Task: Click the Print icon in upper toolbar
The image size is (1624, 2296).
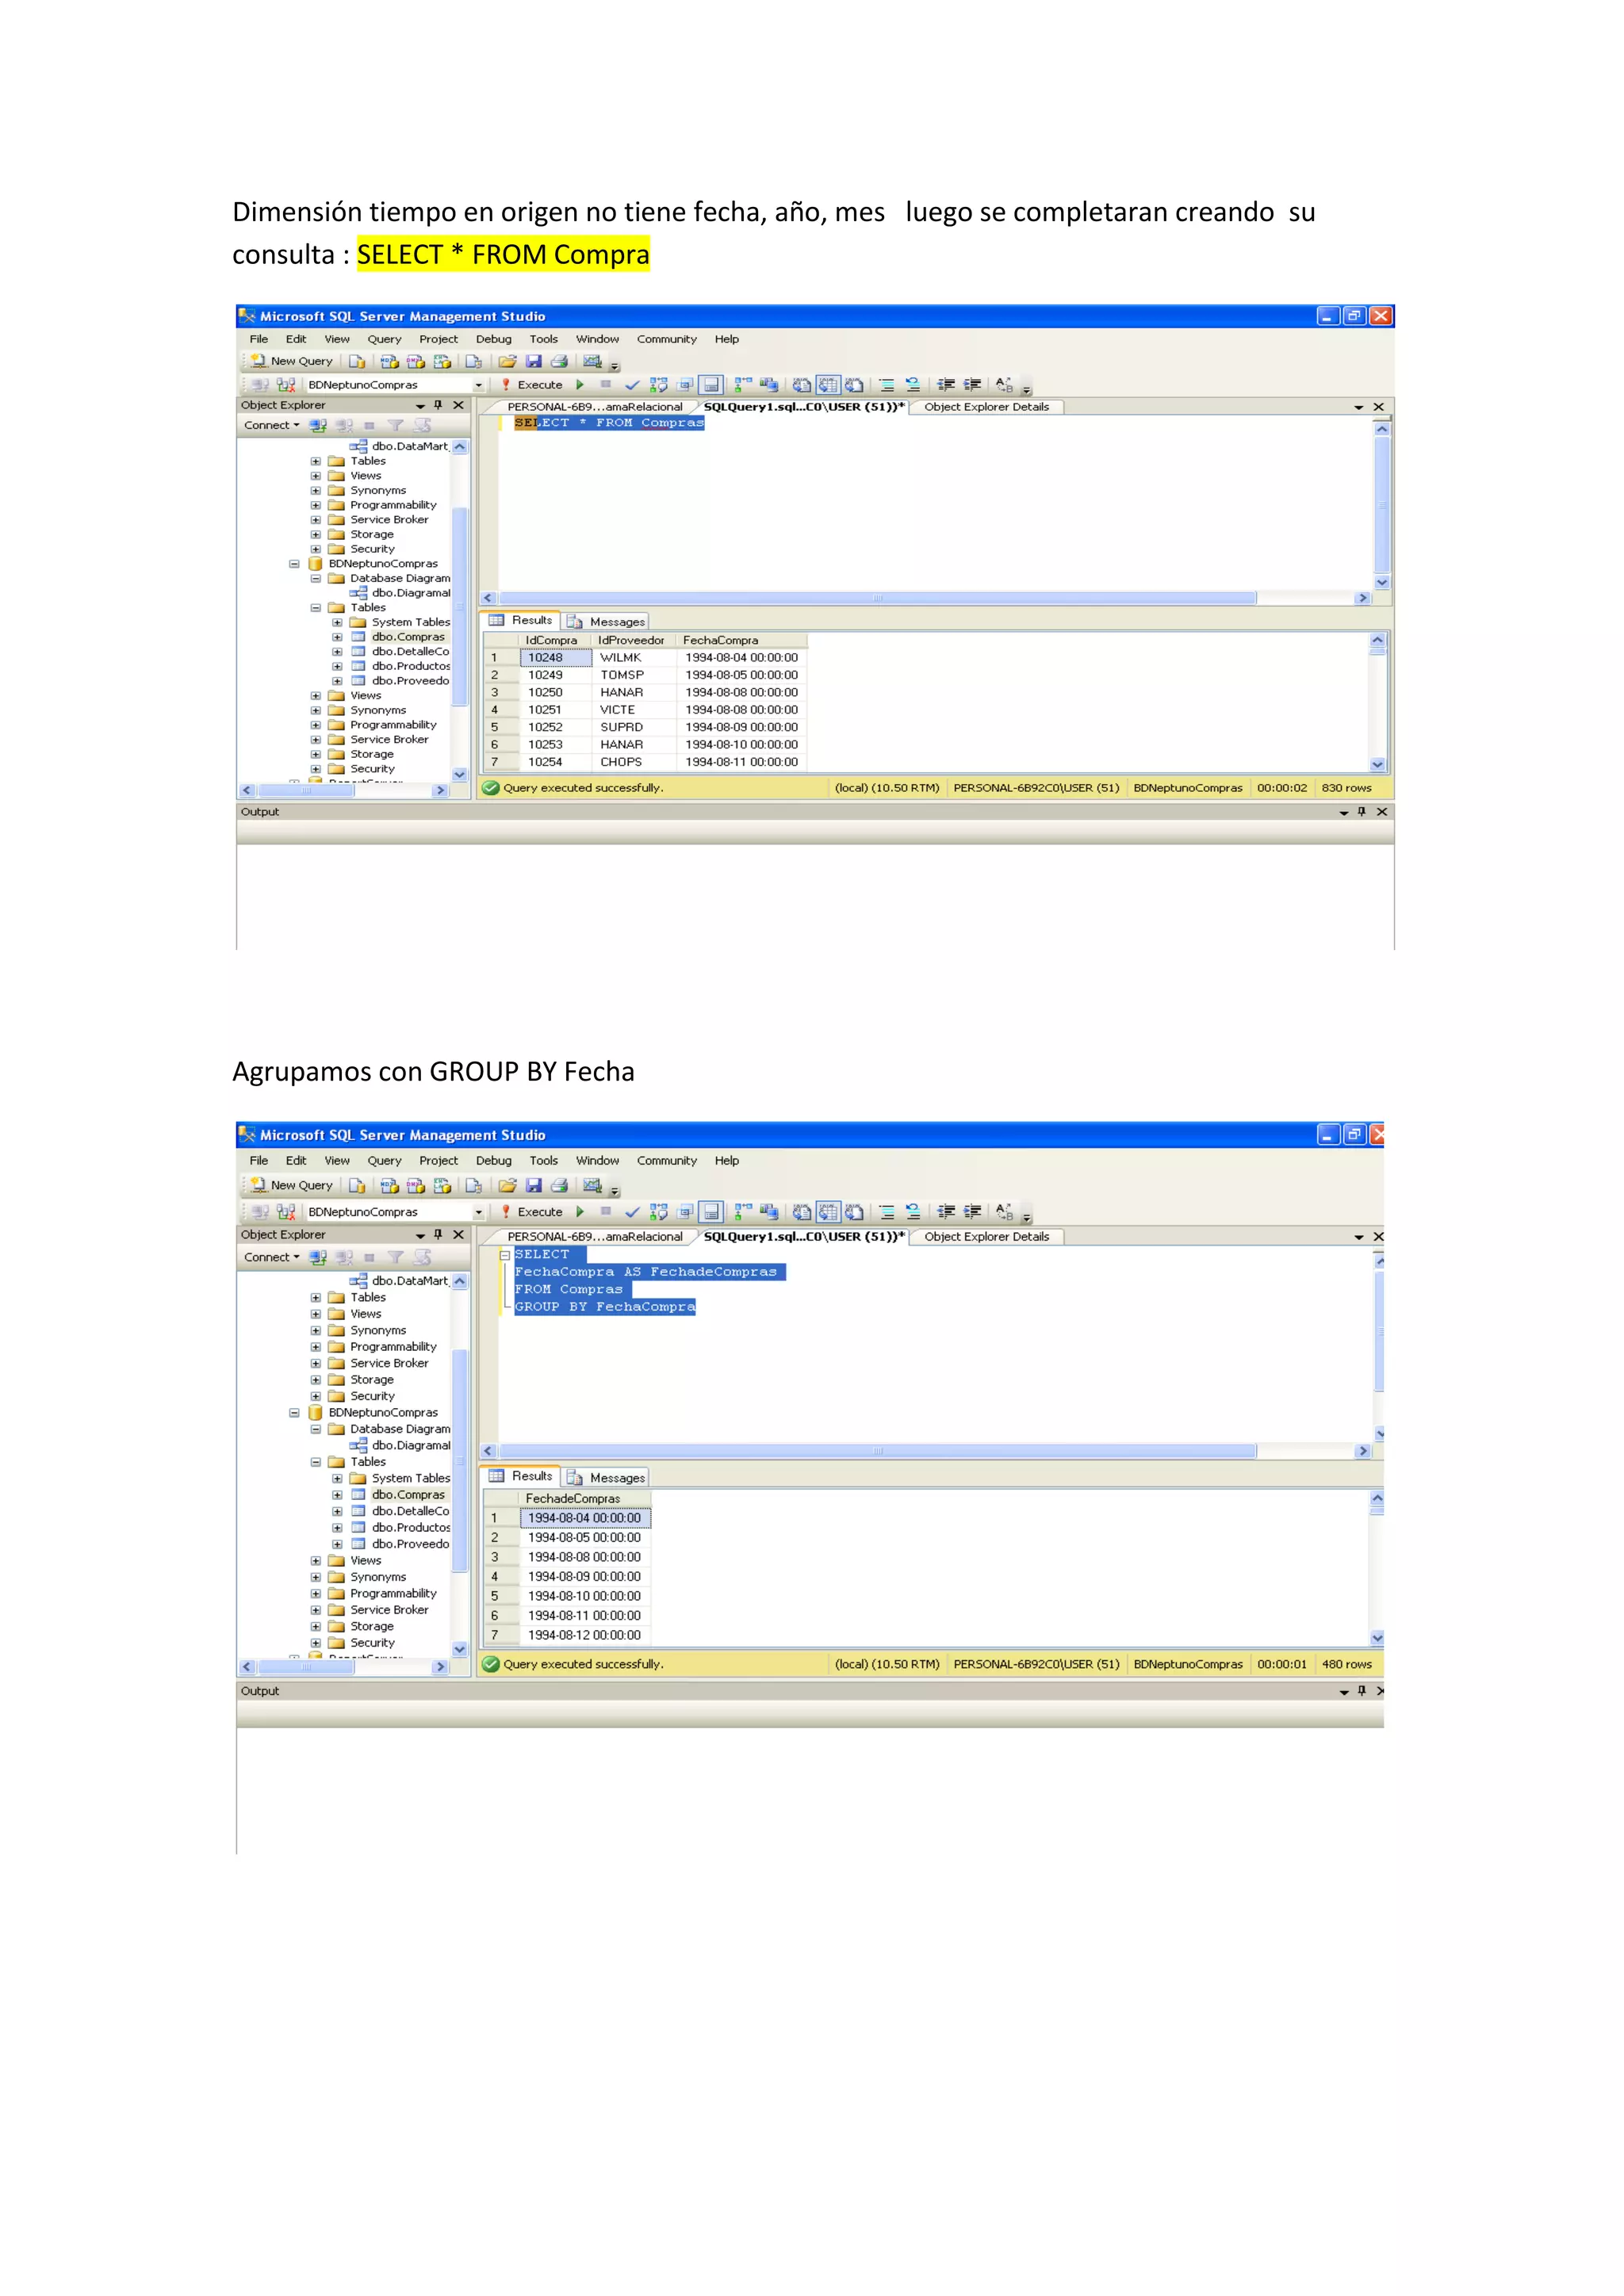Action: click(560, 361)
